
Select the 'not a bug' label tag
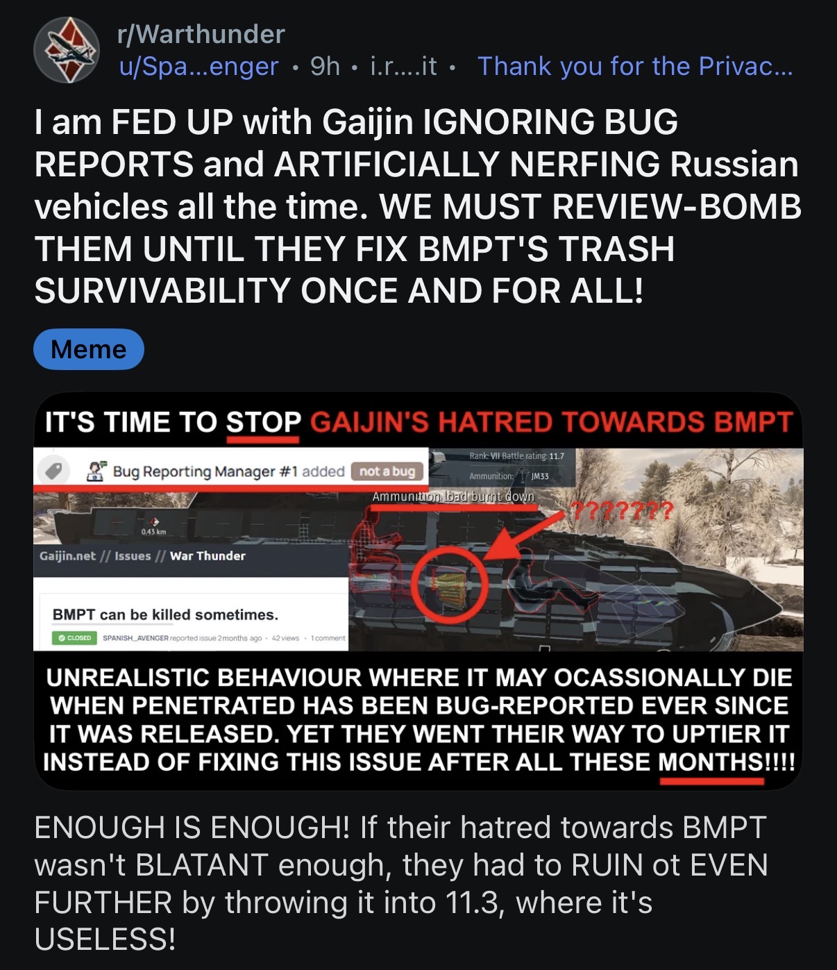pyautogui.click(x=387, y=471)
